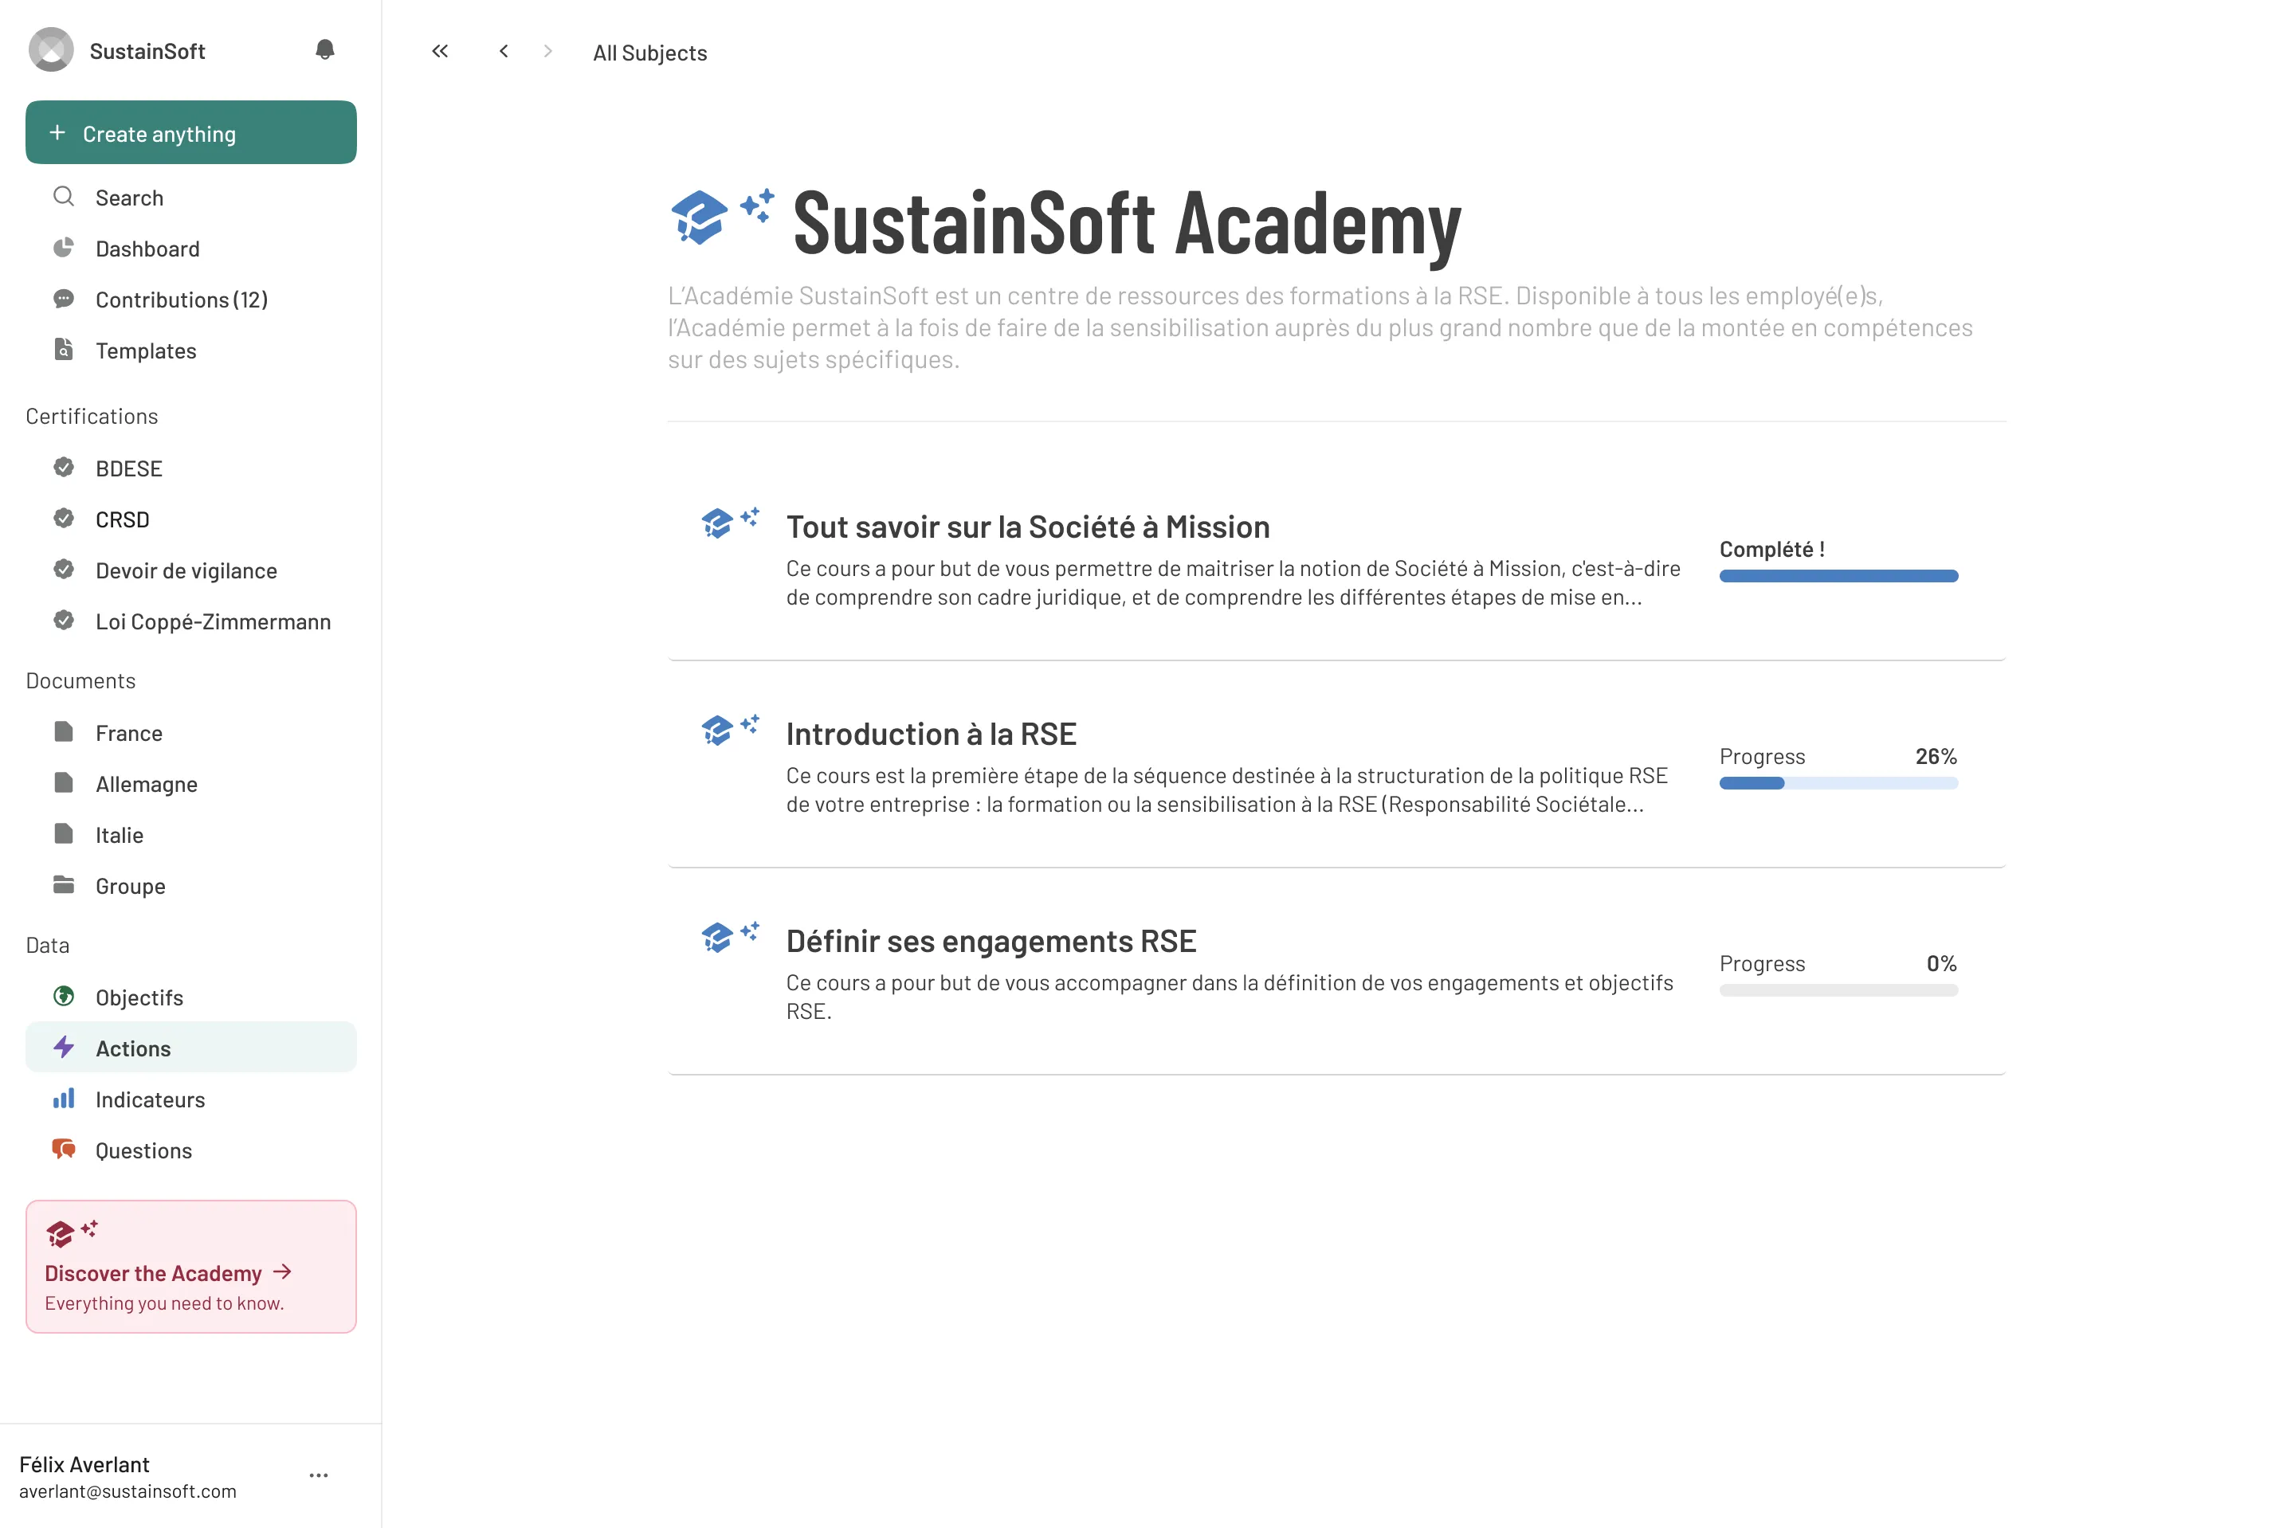The width and height of the screenshot is (2295, 1528).
Task: Click the SustainSoft workspace avatar
Action: point(51,51)
